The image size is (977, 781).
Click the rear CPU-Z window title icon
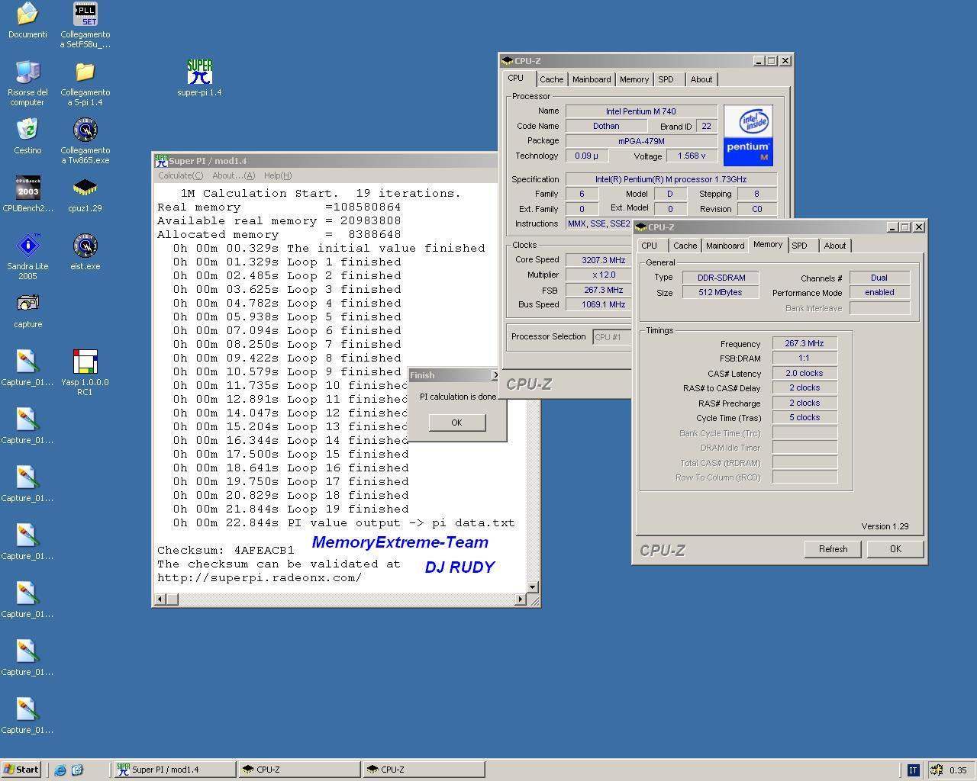click(x=507, y=61)
